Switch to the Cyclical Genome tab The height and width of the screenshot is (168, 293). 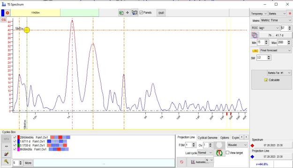click(207, 138)
